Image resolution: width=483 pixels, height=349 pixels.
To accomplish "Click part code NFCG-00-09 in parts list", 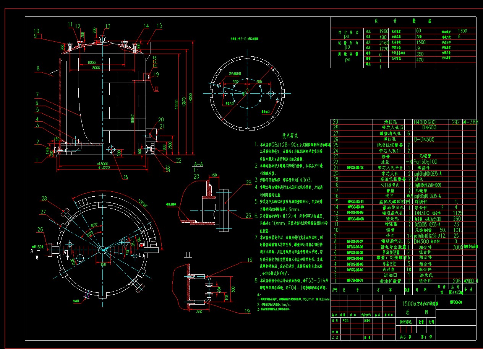I will point(355,212).
